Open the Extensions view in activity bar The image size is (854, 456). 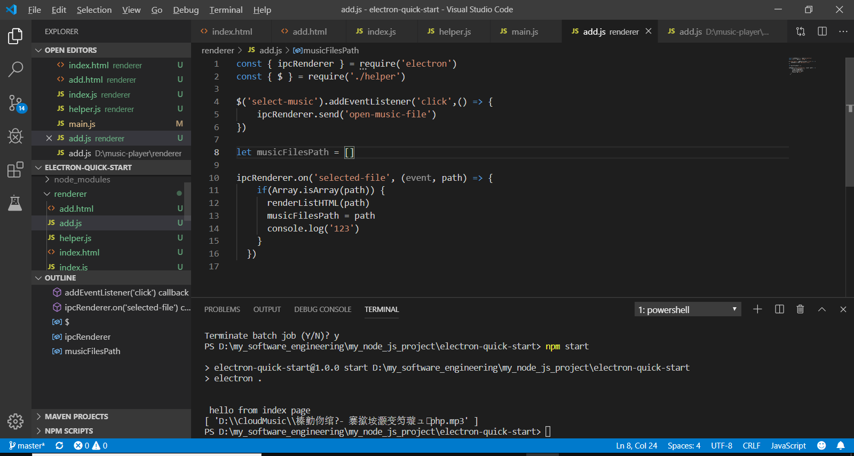15,170
